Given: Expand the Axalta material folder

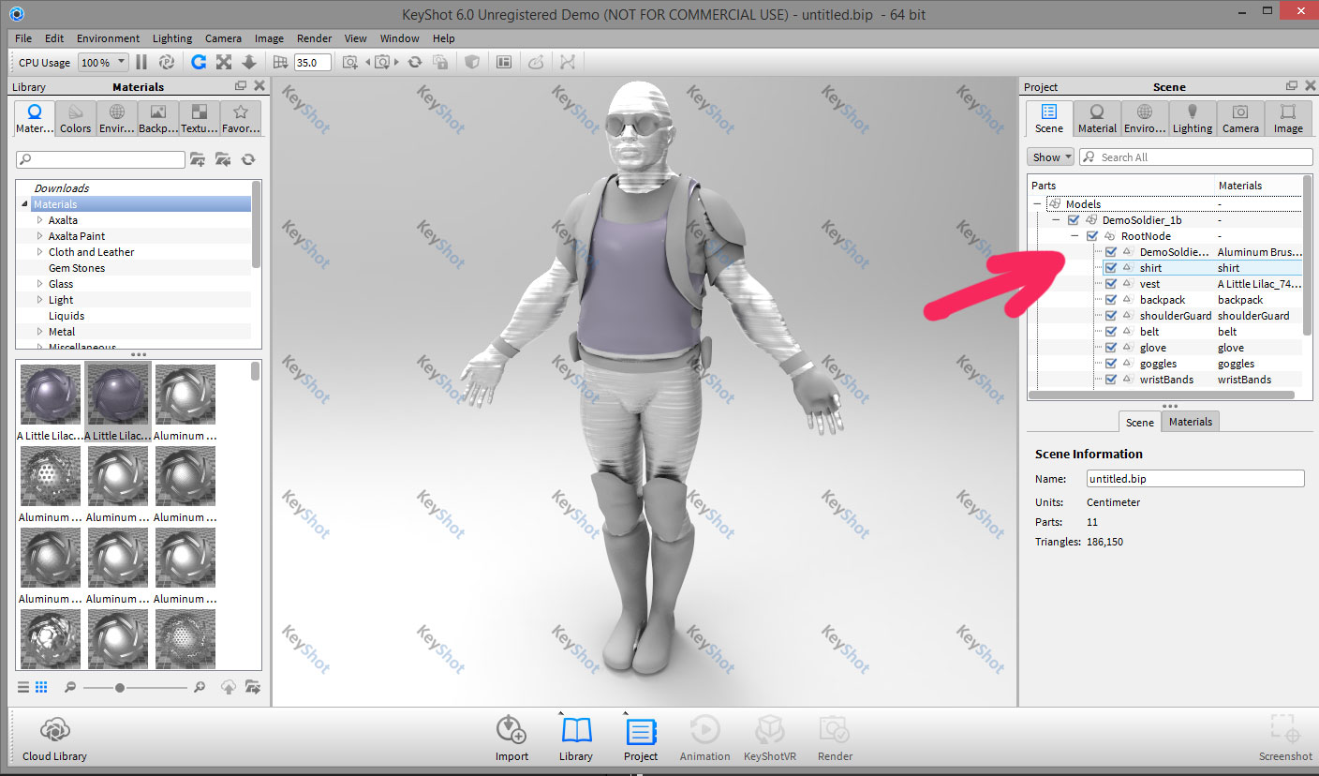Looking at the screenshot, I should [40, 220].
